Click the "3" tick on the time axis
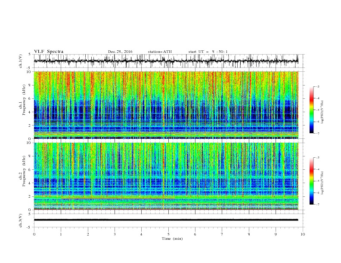341x263 pixels. (x=115, y=234)
